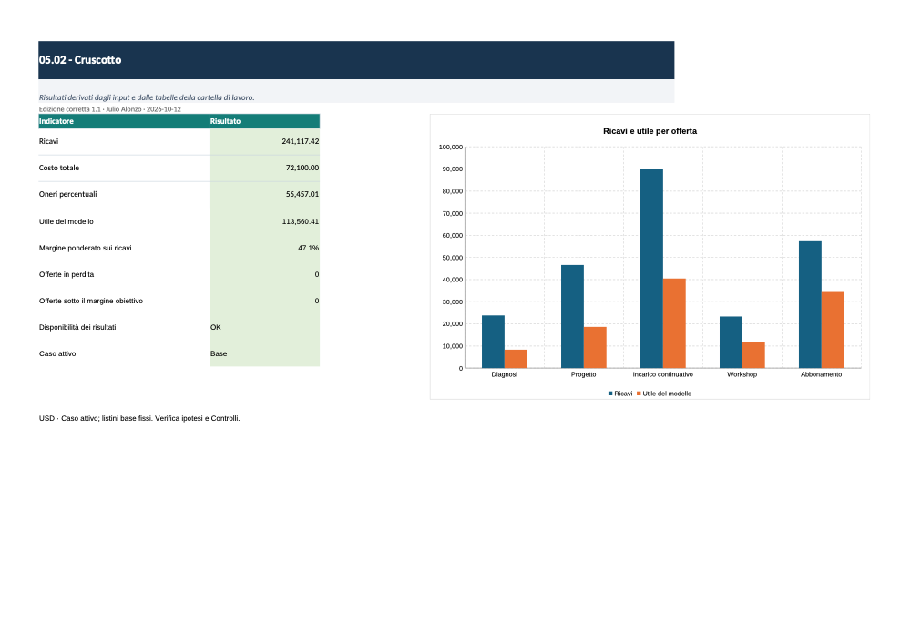Select the Indicatore column header
The image size is (911, 644).
(x=124, y=121)
